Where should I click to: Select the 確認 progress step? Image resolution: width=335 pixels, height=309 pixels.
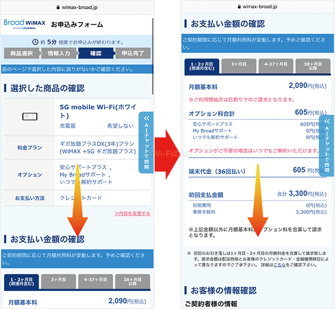[96, 54]
